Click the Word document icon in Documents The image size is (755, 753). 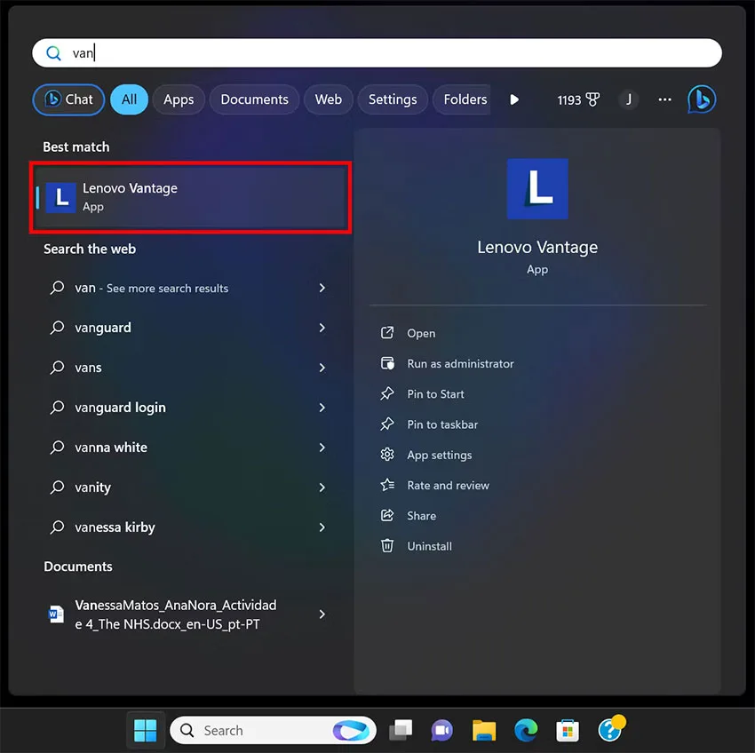click(x=56, y=614)
